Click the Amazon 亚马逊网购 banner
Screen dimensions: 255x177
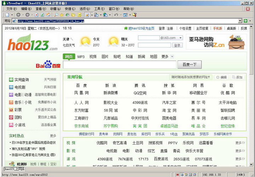click(216, 42)
